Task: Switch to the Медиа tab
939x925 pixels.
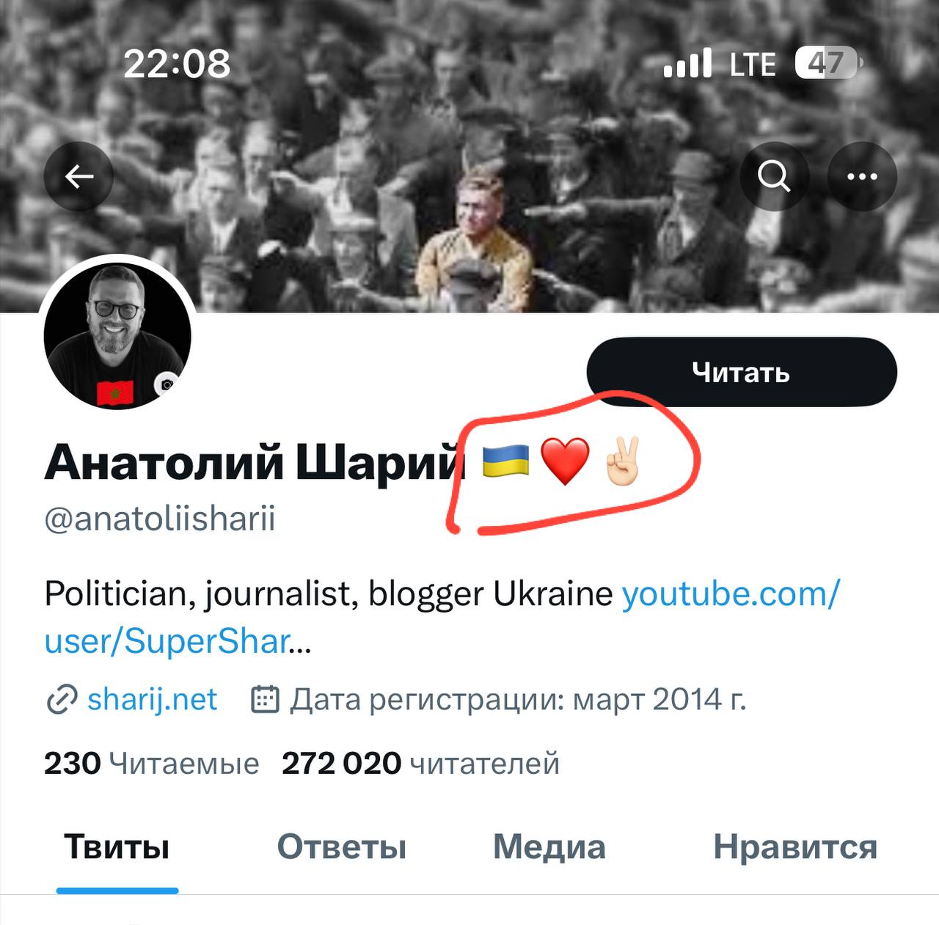Action: click(549, 847)
